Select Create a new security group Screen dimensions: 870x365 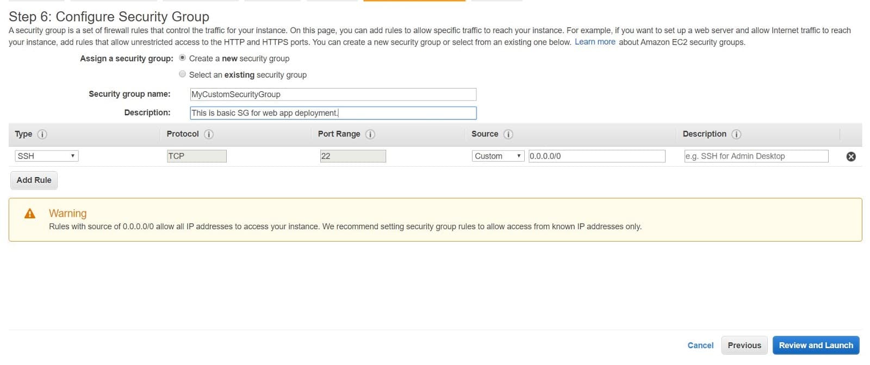[183, 58]
